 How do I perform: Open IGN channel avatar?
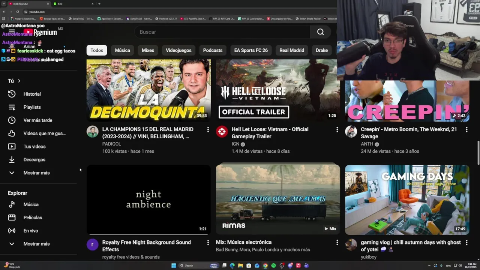[222, 132]
